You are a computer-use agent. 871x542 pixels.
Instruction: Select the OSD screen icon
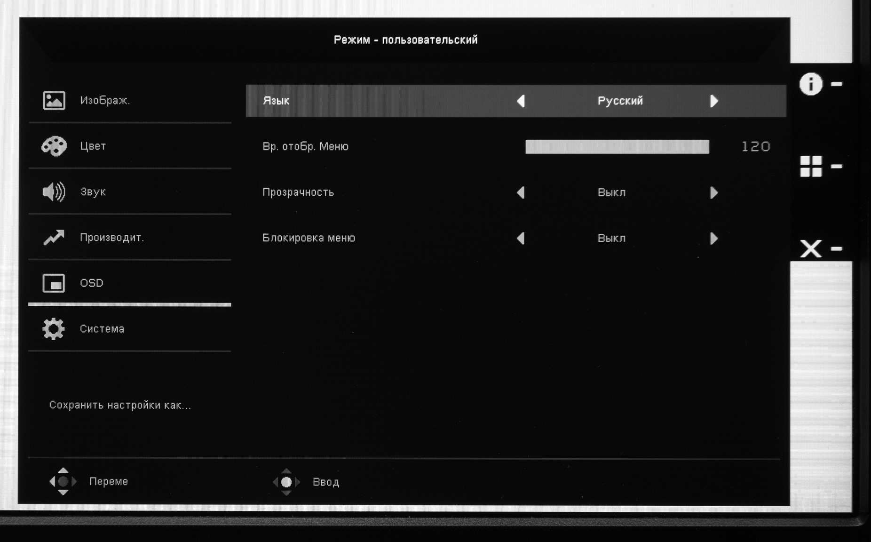coord(54,283)
